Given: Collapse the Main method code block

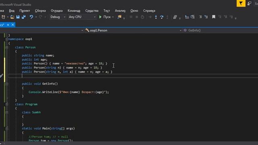Looking at the screenshot, I should click(x=7, y=128).
